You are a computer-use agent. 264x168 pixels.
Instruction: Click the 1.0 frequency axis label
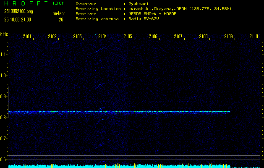tap(3, 76)
